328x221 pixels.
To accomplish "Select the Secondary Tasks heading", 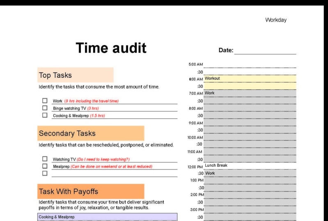I will click(67, 133).
